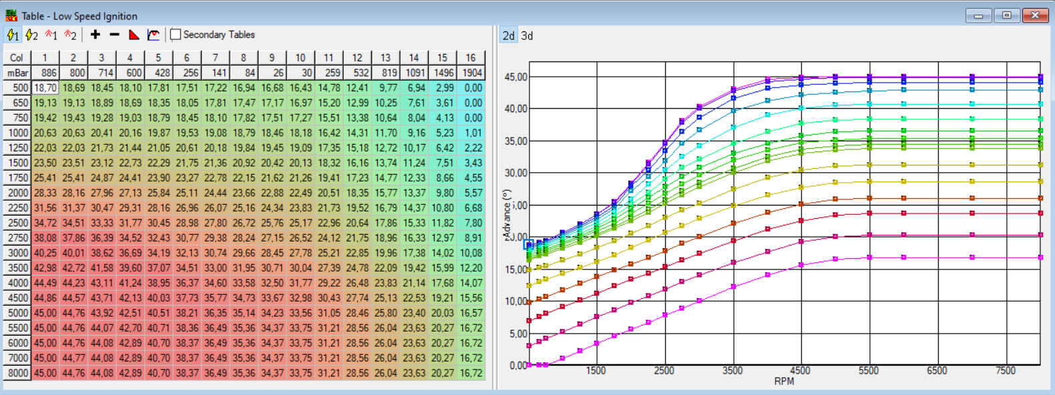This screenshot has height=395, width=1055.
Task: Click the application icon in title bar
Action: 11,15
